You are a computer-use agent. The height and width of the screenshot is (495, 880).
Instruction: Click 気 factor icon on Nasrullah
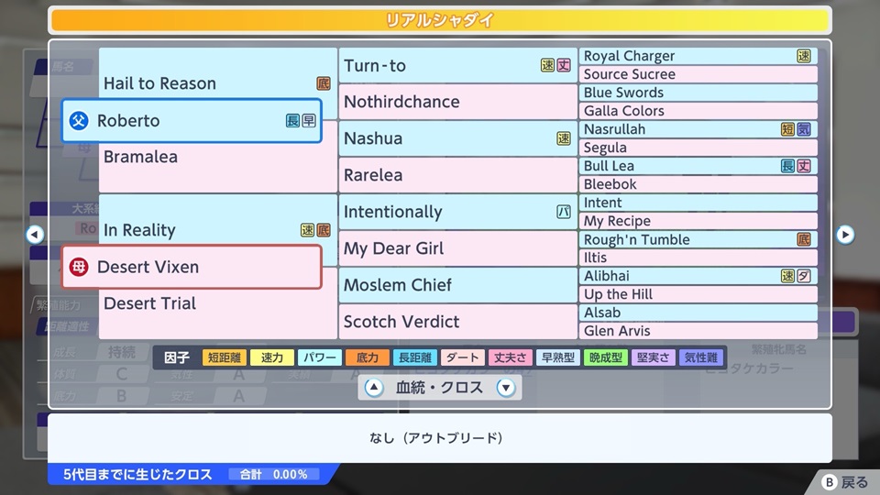click(804, 129)
